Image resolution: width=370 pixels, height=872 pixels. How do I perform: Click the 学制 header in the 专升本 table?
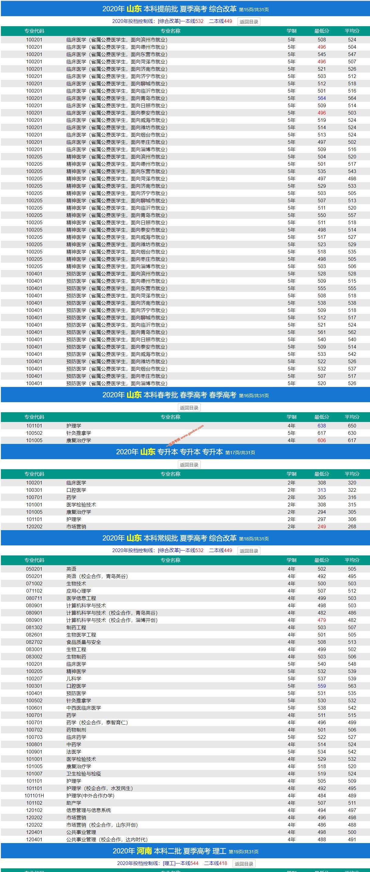click(x=291, y=474)
